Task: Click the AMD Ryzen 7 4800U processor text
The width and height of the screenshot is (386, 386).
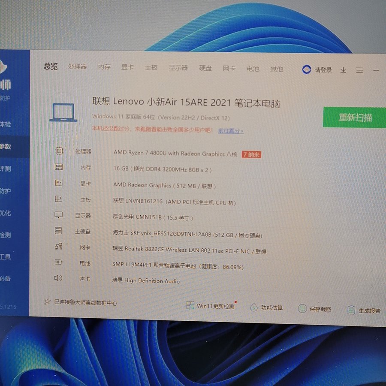Action: coord(175,154)
